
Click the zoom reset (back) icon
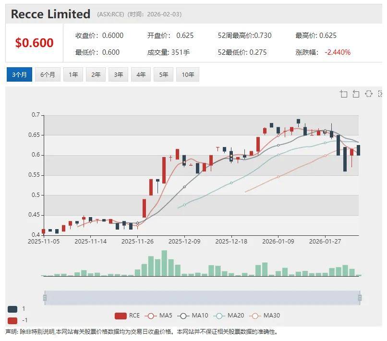356,94
